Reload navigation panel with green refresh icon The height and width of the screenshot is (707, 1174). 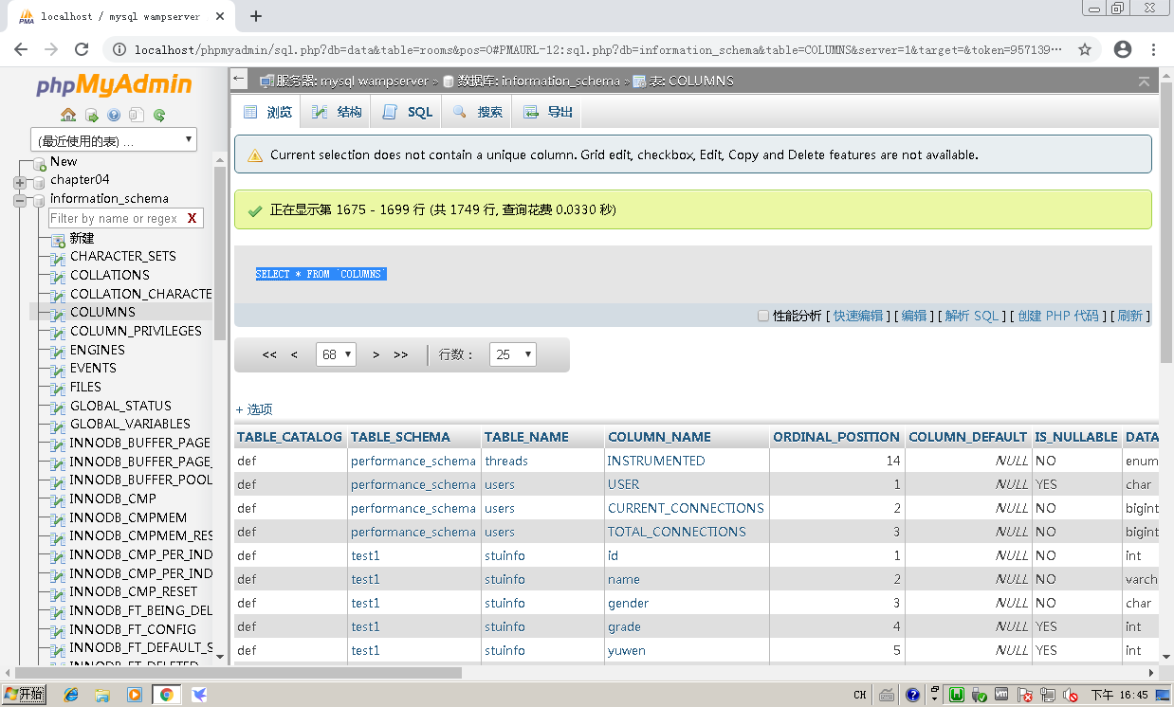[159, 115]
